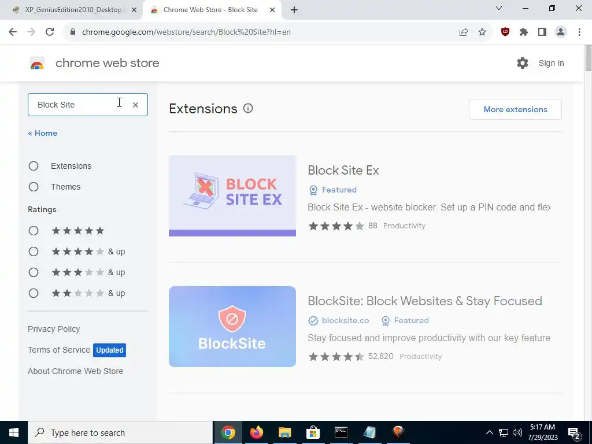Select the Themes filter radio button
This screenshot has width=592, height=444.
(34, 187)
